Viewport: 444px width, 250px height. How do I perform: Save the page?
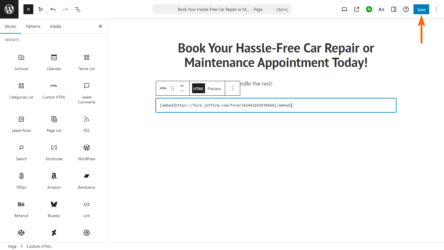421,9
